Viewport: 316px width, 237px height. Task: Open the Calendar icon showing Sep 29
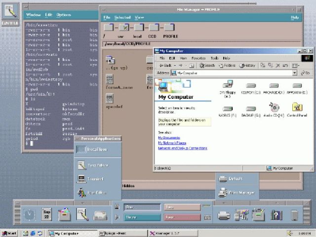[x=46, y=214]
